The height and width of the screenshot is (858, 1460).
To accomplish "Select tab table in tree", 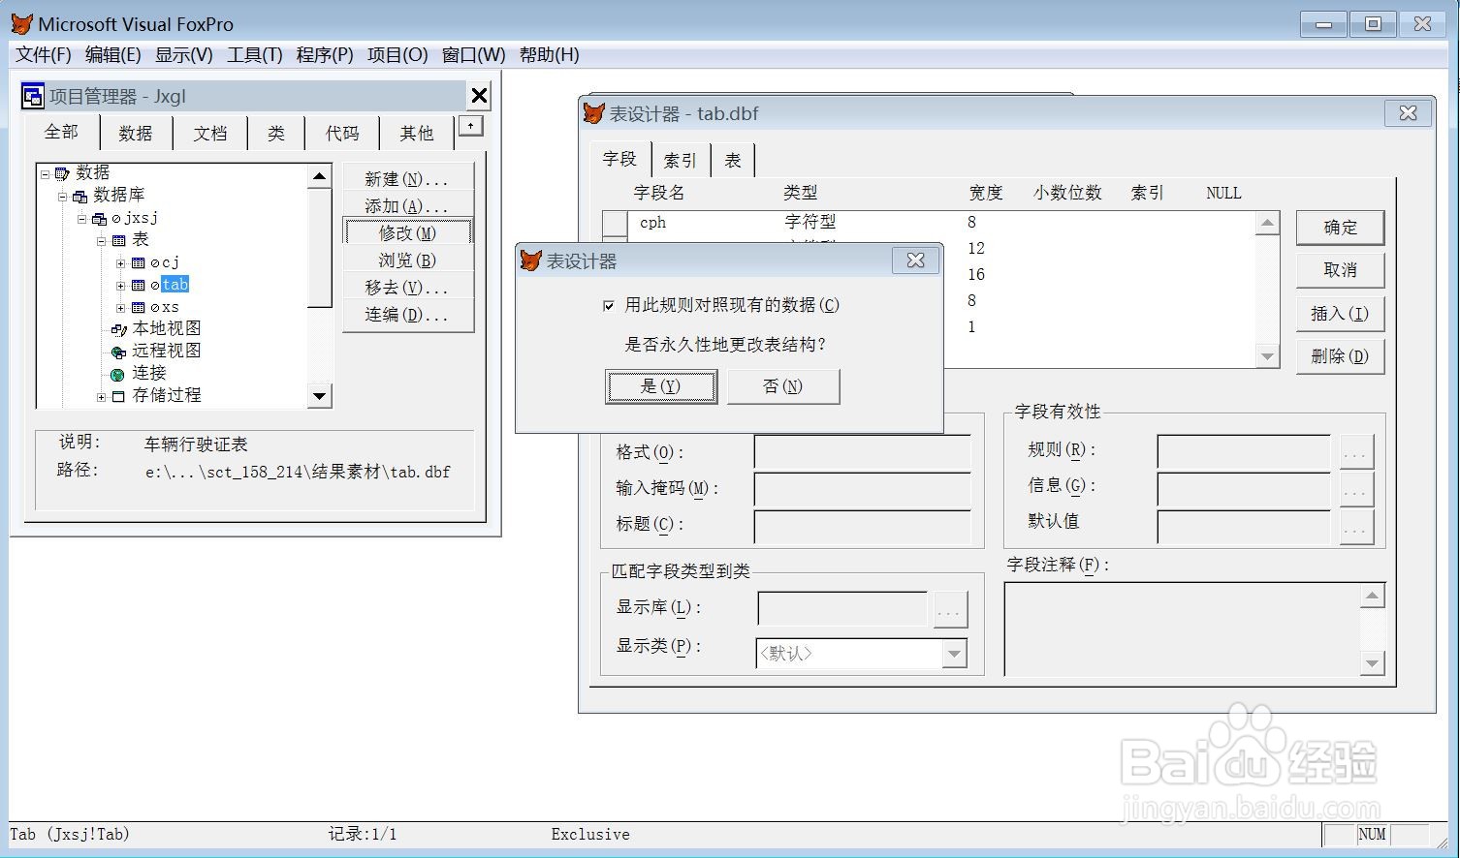I will (175, 285).
